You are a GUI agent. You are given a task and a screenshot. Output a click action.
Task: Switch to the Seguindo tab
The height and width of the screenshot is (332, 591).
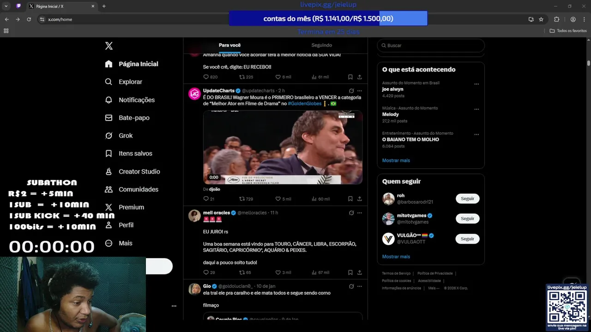click(321, 45)
